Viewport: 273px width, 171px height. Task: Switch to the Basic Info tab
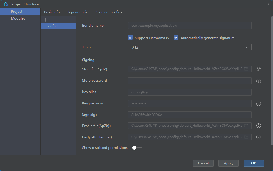(x=52, y=12)
